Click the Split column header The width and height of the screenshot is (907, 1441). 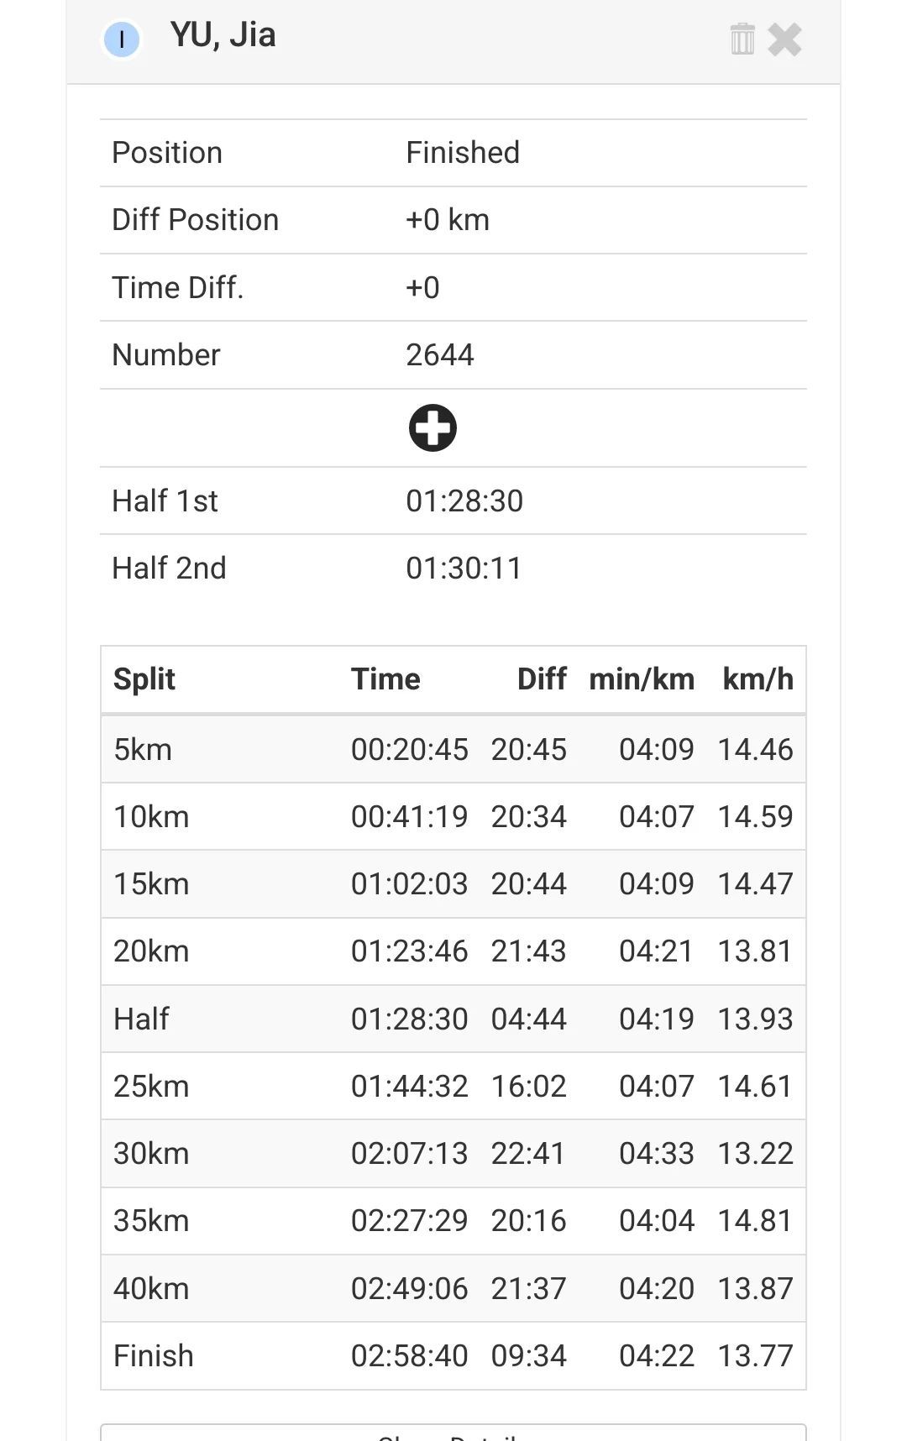click(x=144, y=679)
